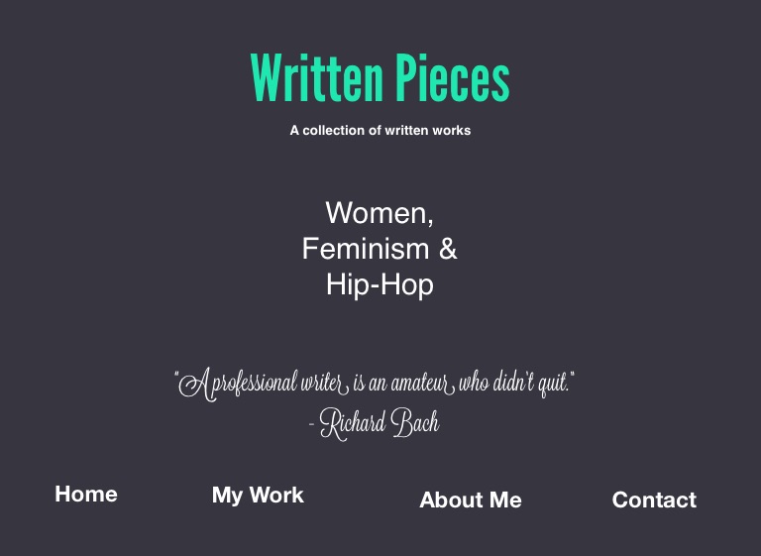Click the professional writer quote text
The image size is (761, 556).
coord(375,383)
